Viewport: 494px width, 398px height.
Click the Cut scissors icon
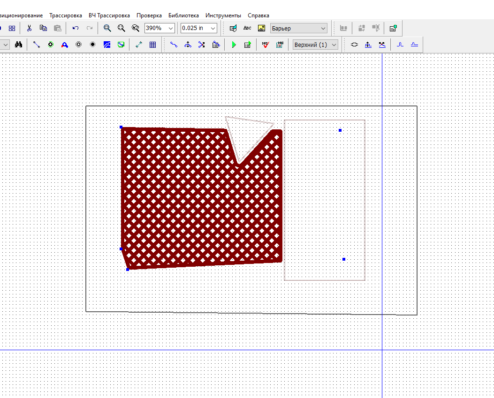29,28
